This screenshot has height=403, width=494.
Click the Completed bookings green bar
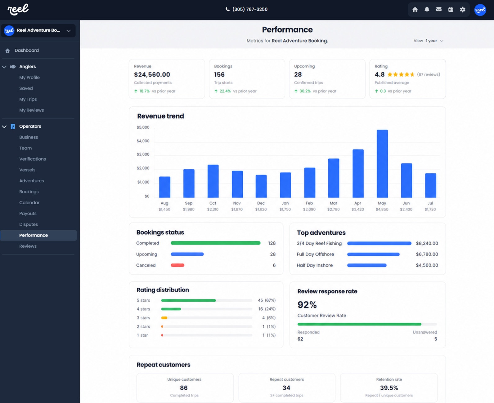click(x=216, y=243)
